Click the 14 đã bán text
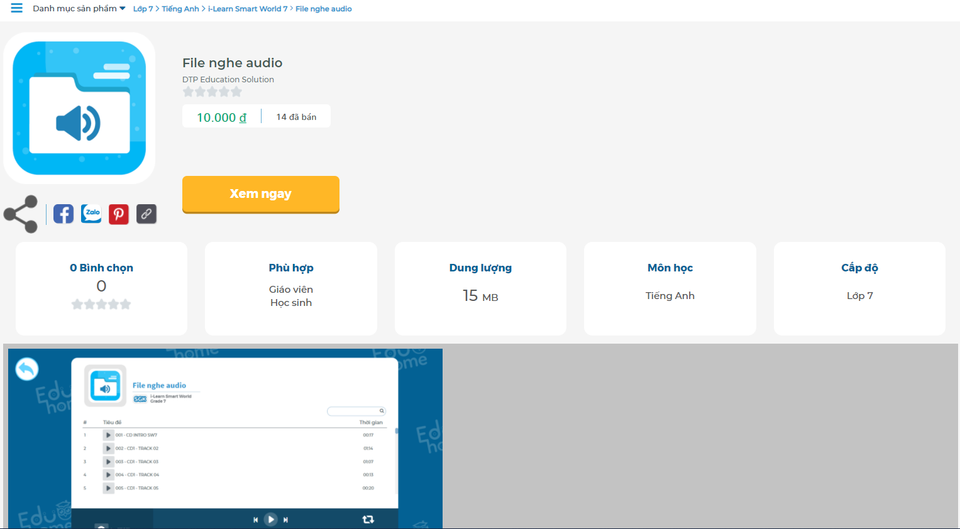Viewport: 960px width, 529px height. (297, 117)
